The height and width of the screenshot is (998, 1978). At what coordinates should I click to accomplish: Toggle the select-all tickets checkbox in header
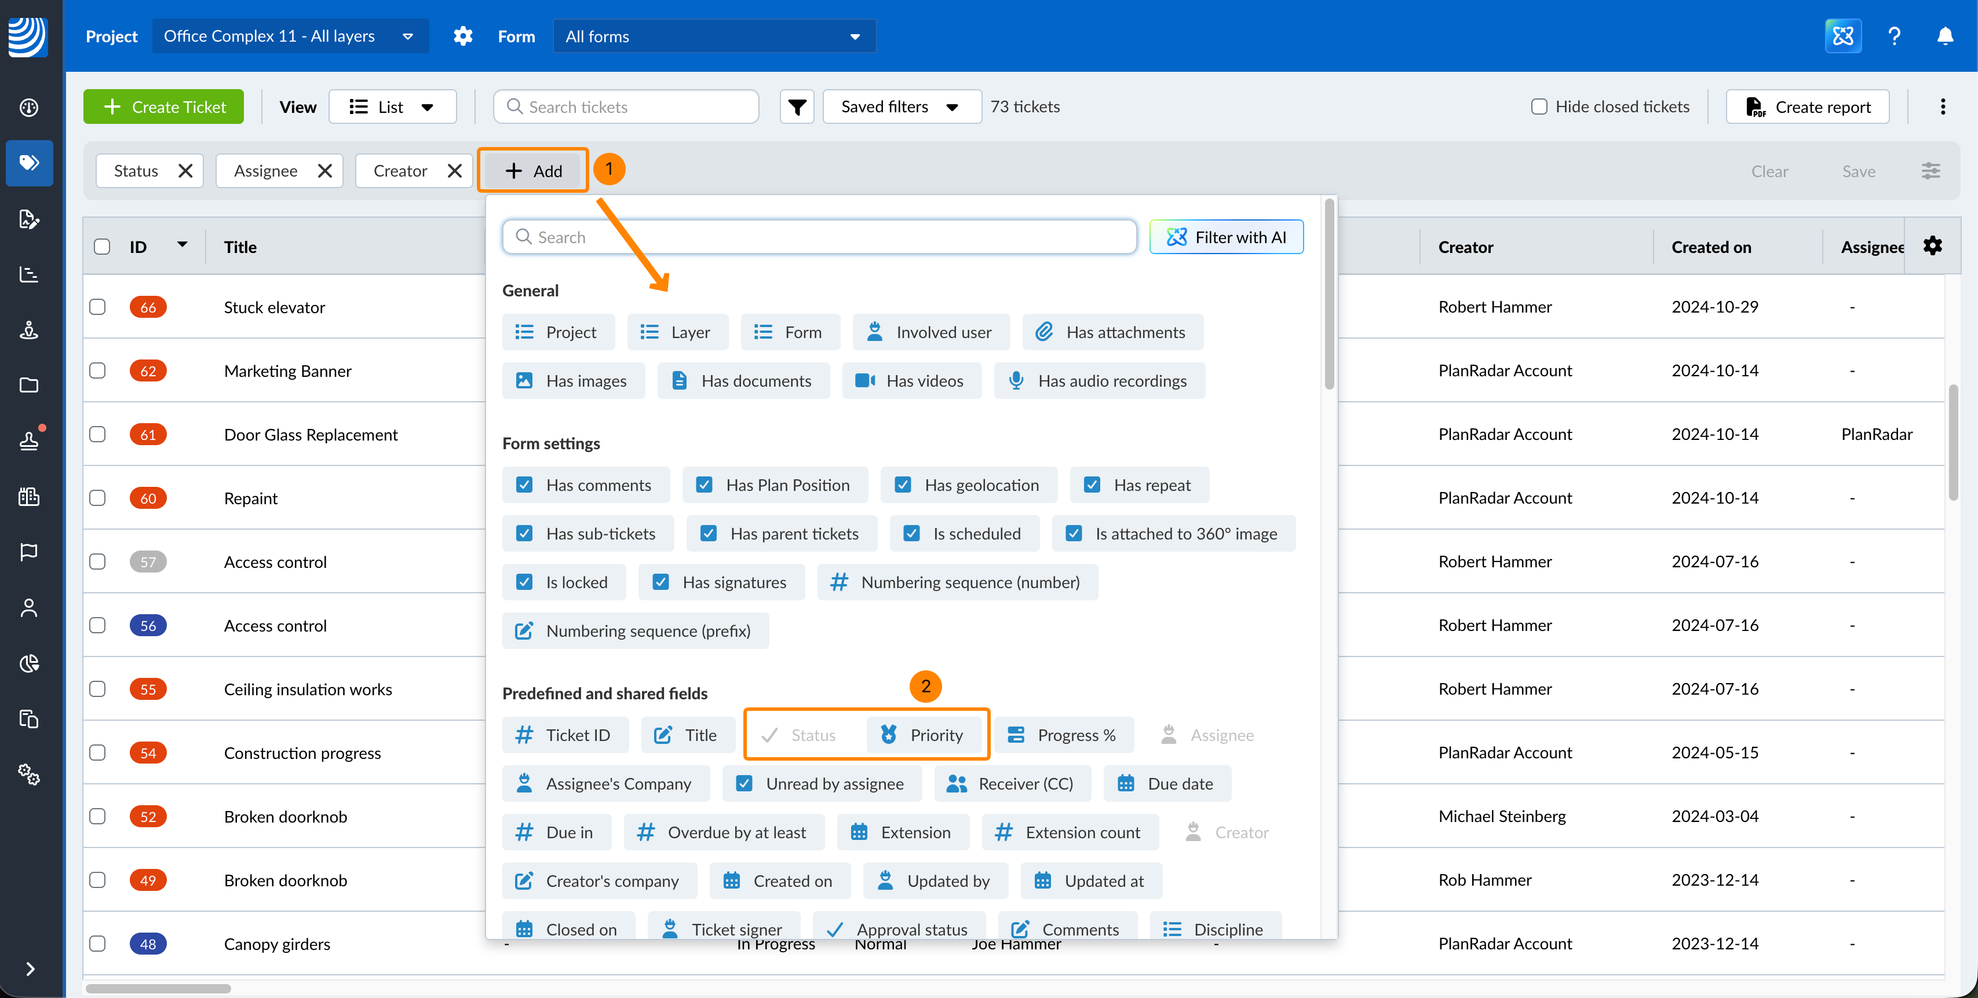[102, 247]
